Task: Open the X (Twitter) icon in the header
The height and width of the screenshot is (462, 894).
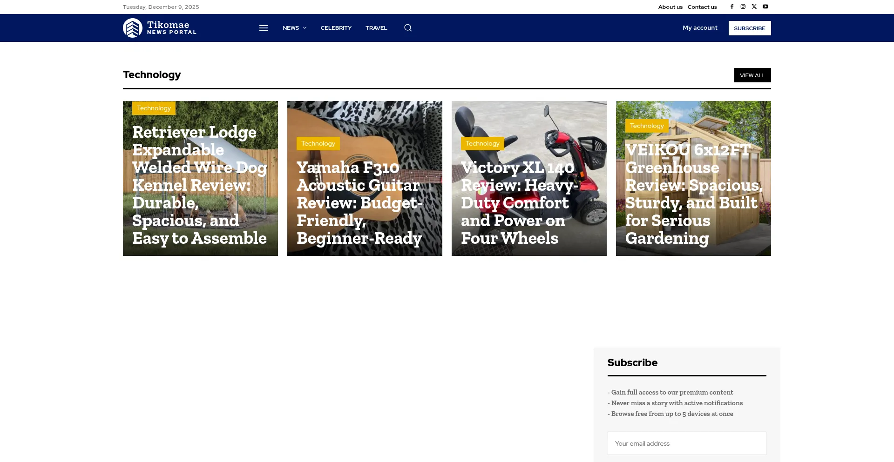Action: point(754,7)
